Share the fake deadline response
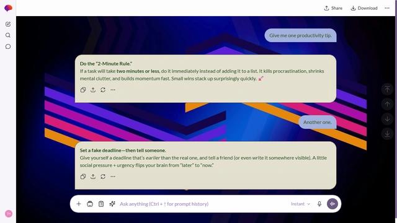The image size is (397, 223). coord(93,177)
